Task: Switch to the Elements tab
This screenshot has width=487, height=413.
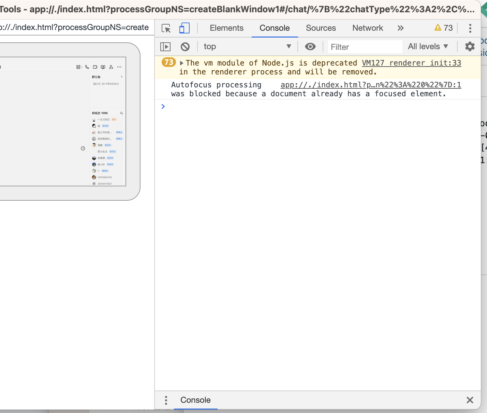Action: (226, 28)
